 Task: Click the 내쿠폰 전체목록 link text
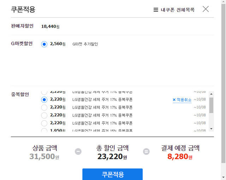point(178,10)
